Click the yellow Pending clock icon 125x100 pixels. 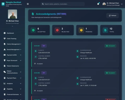tap(81, 30)
